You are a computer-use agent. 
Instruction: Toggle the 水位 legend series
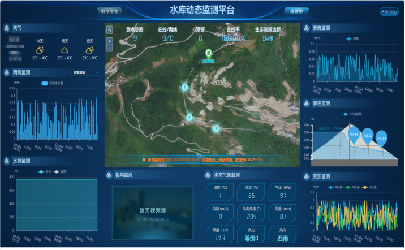point(44,171)
